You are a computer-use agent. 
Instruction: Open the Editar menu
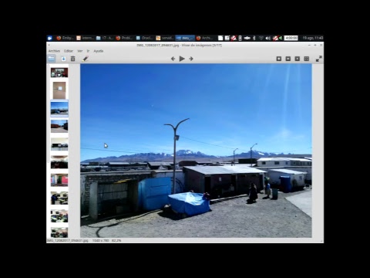(x=69, y=51)
